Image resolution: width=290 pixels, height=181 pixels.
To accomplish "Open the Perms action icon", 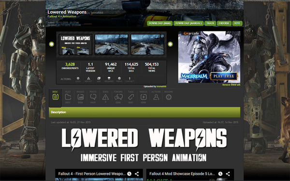I will [x=119, y=79].
